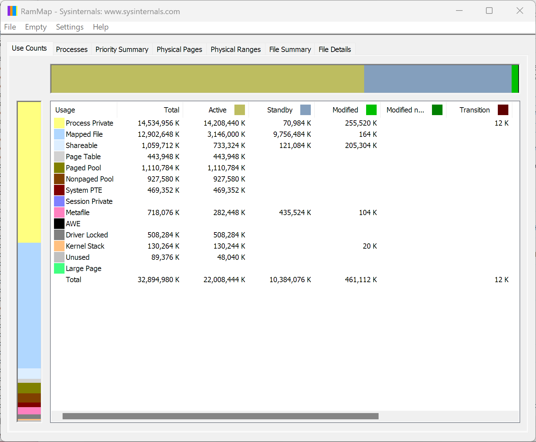Select the Process Private row label
Screen dimensions: 536x442
point(90,123)
